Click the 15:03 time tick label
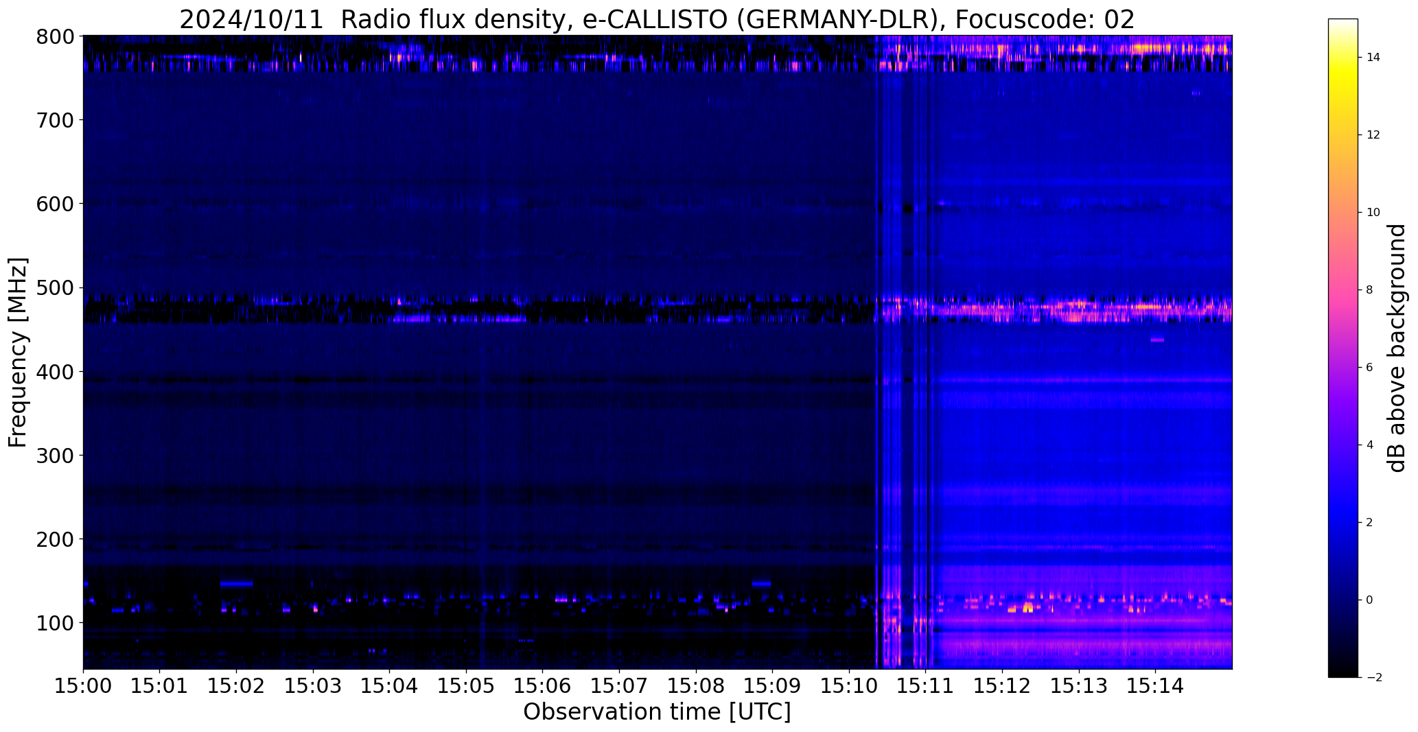This screenshot has height=732, width=1418. coord(313,686)
